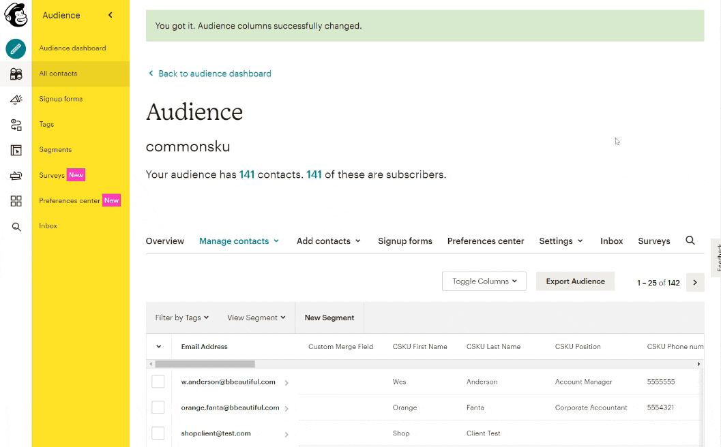Select the Create pencil icon
721x447 pixels.
(x=15, y=49)
